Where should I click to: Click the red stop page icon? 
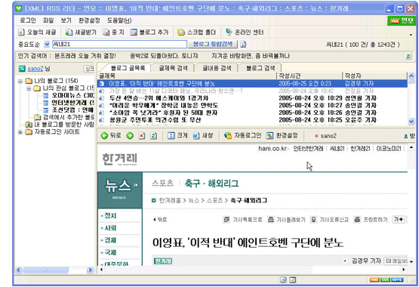click(x=142, y=136)
